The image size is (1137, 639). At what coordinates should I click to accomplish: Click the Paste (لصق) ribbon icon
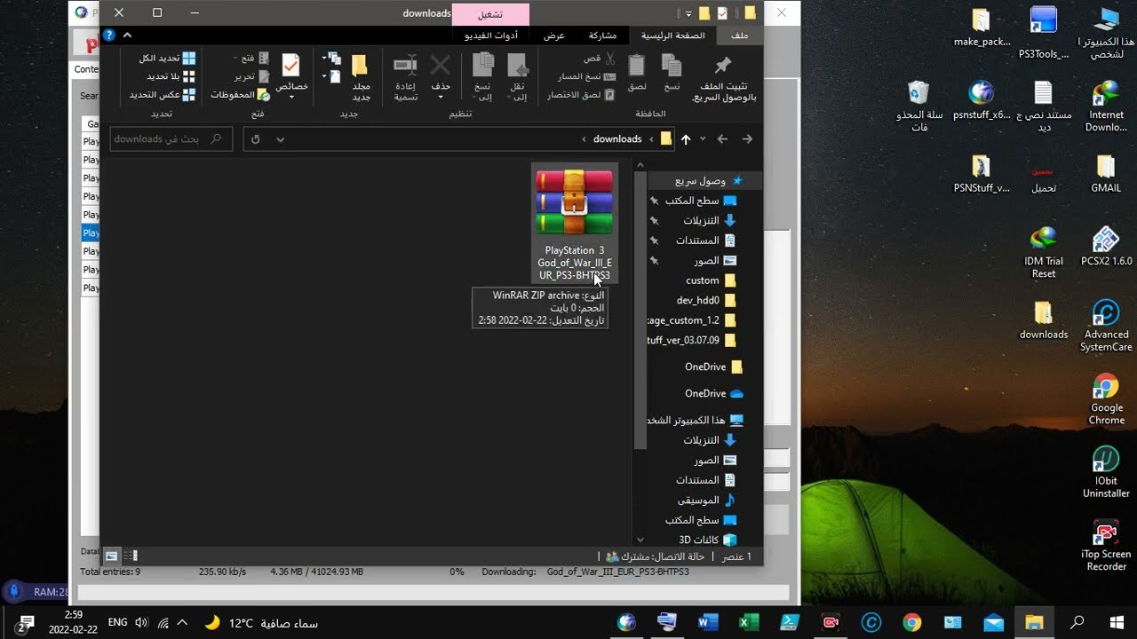click(637, 65)
